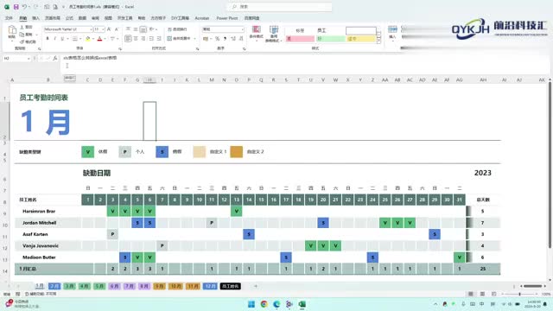Click the Paste clipboard icon
The width and height of the screenshot is (553, 311).
[x=11, y=30]
